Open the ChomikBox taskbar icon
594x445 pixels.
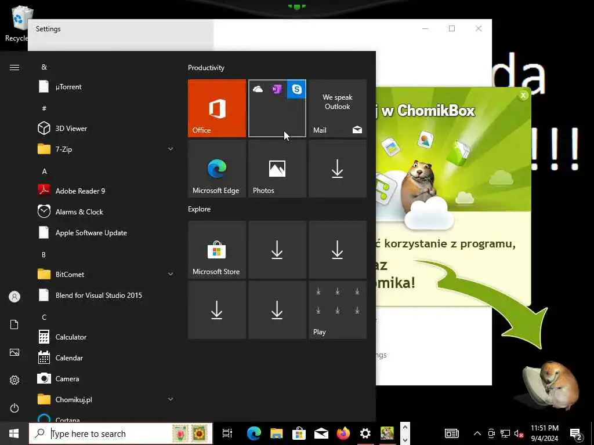[x=387, y=433]
